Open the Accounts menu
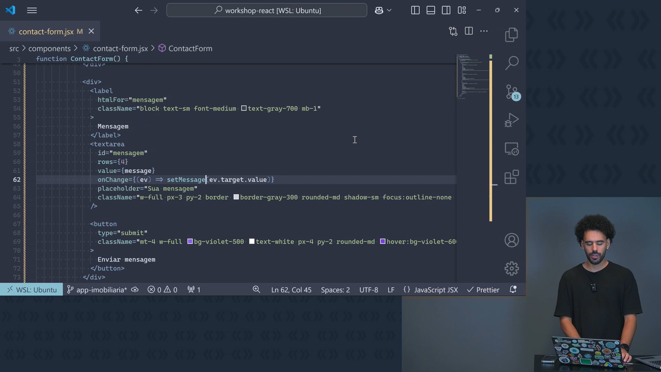661x372 pixels. 512,240
